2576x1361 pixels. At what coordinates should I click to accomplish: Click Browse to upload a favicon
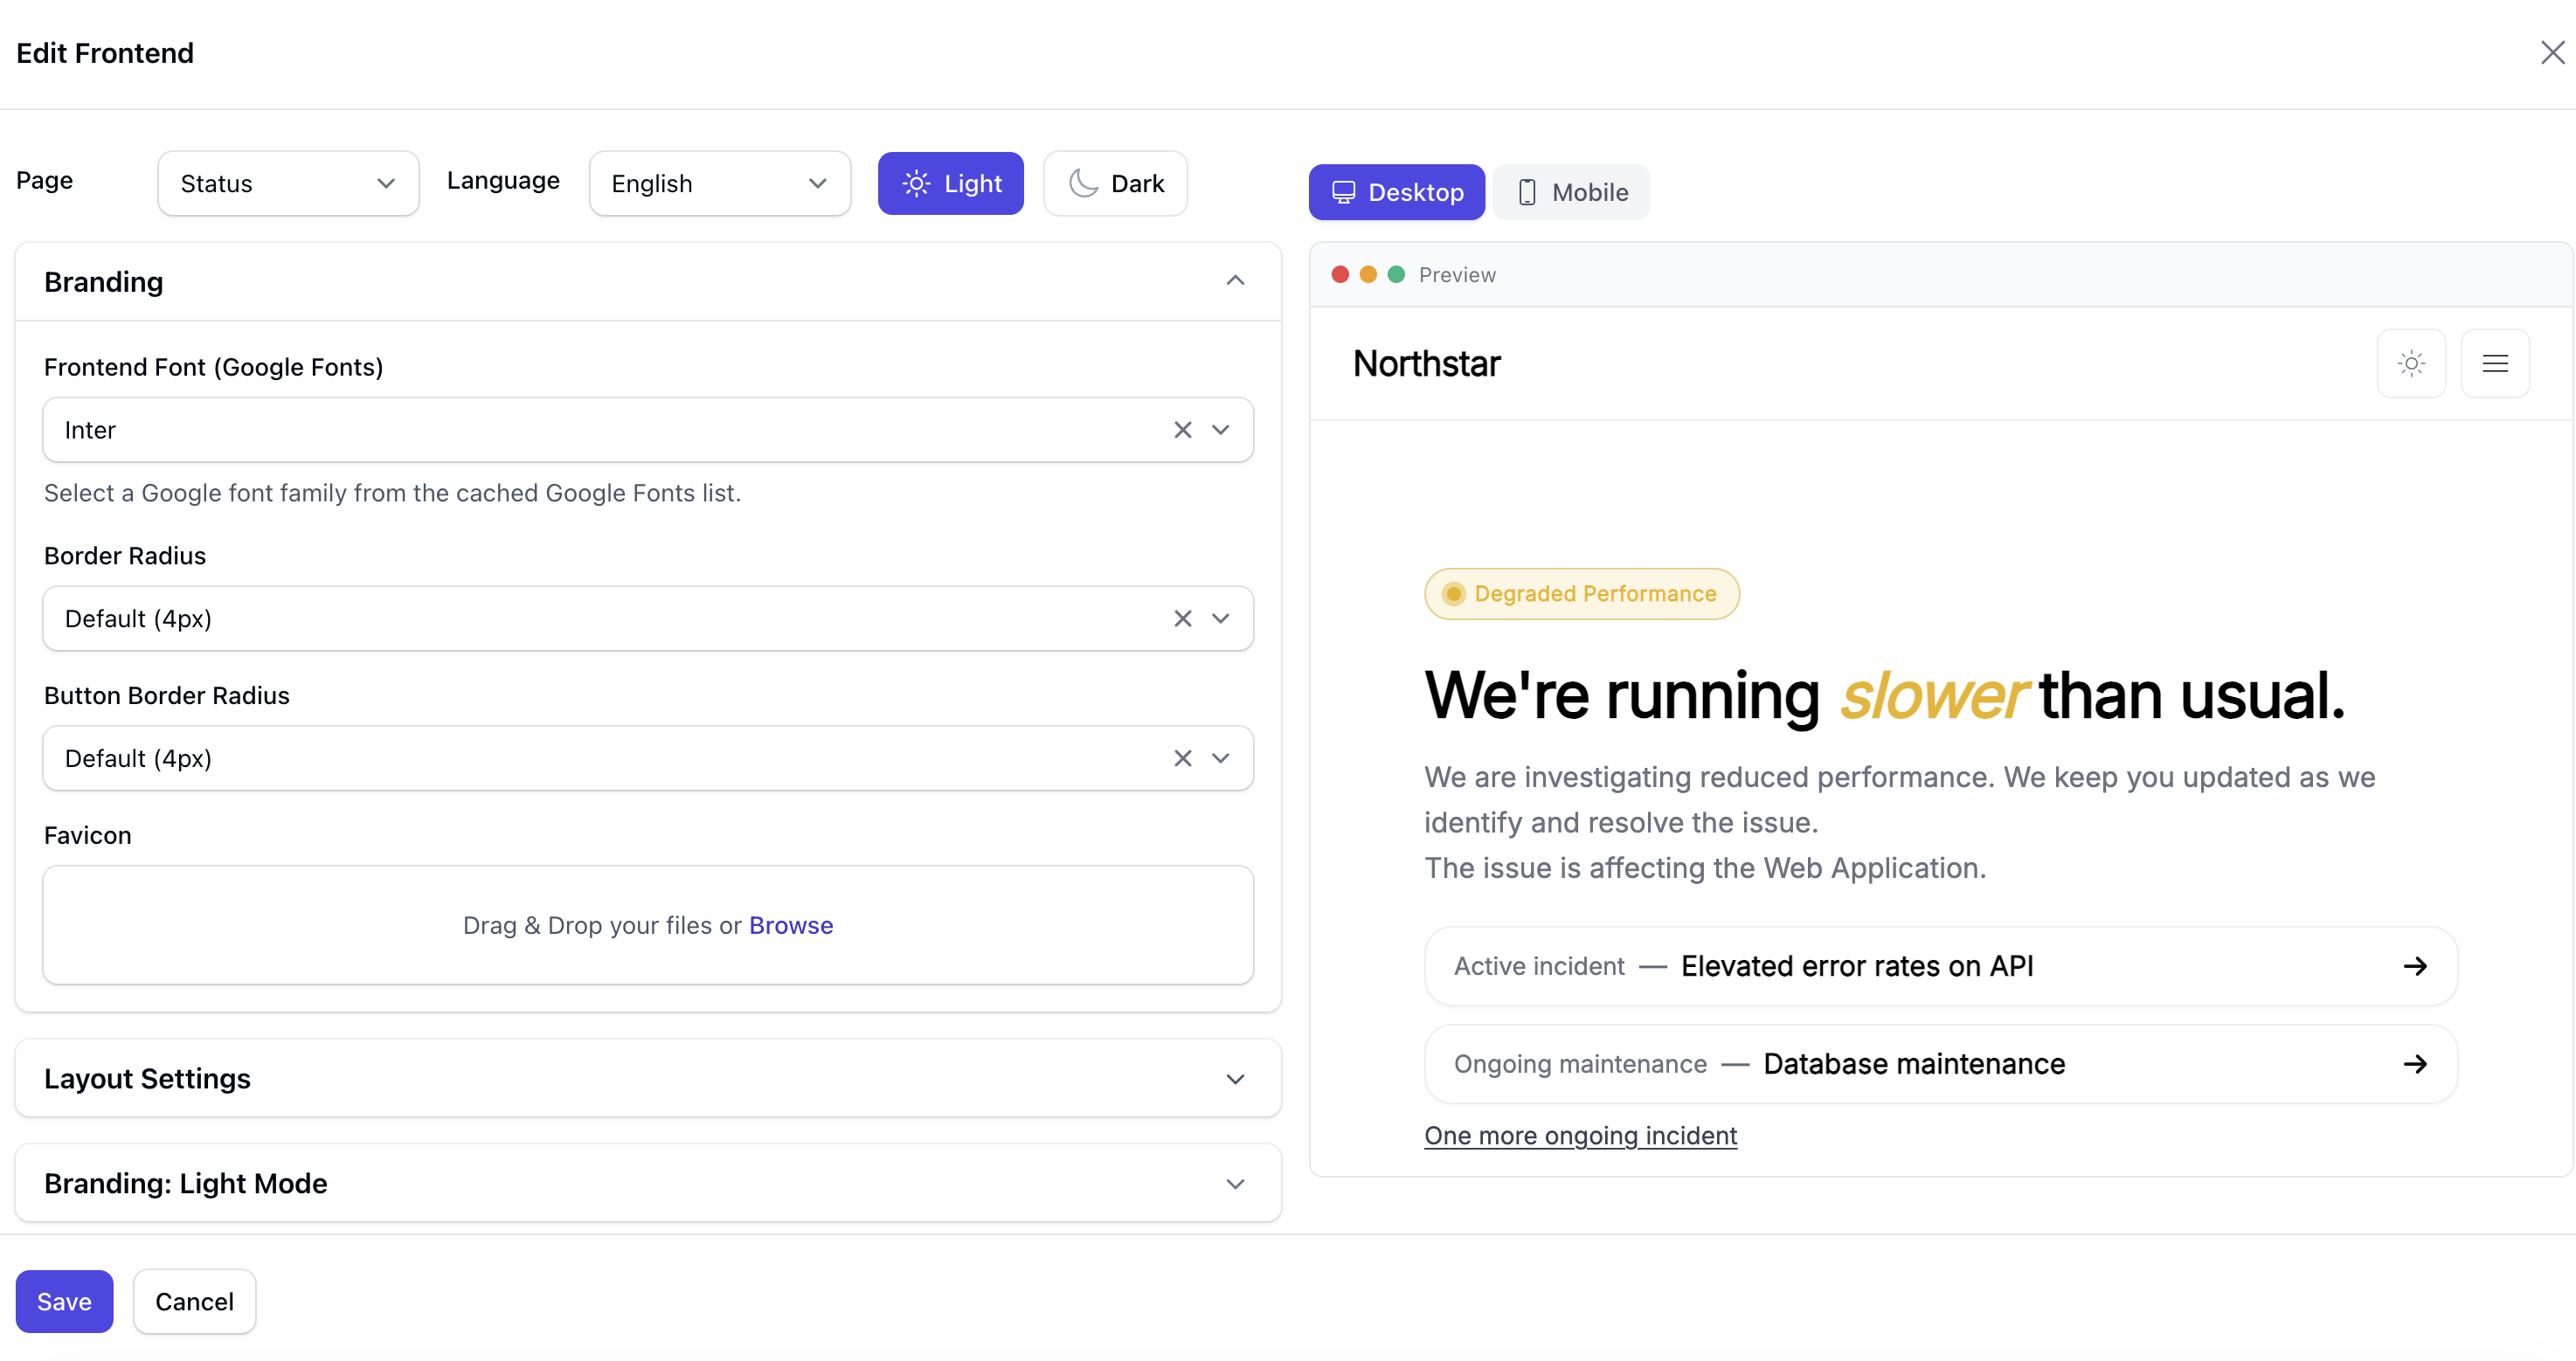[x=790, y=925]
